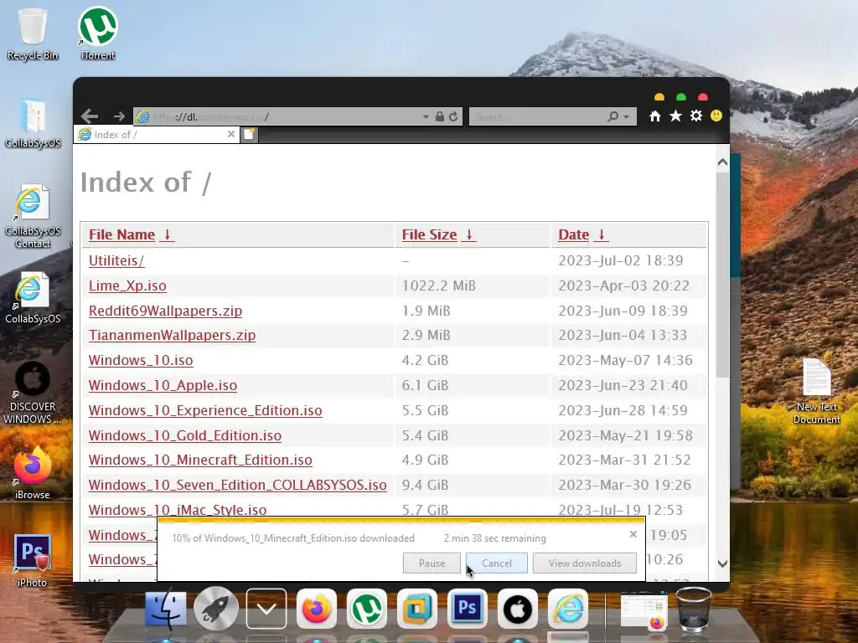Download Lime_Xp.iso
This screenshot has width=858, height=643.
[x=127, y=285]
